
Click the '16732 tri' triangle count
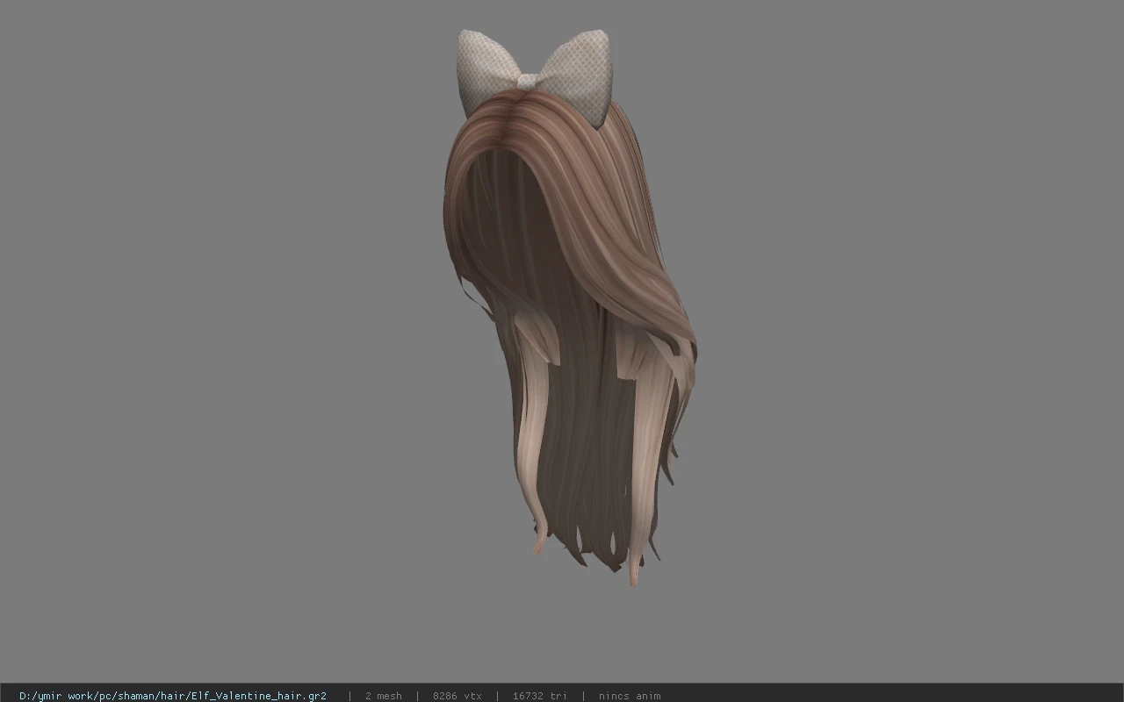539,696
